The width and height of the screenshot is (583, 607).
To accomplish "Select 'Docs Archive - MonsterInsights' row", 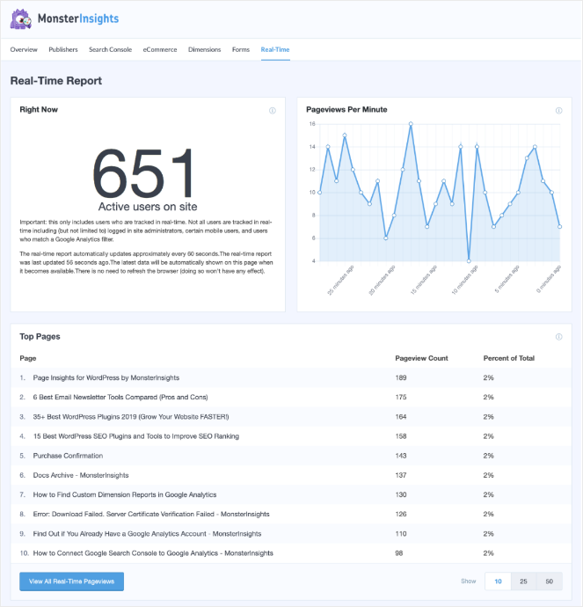I will pos(291,475).
